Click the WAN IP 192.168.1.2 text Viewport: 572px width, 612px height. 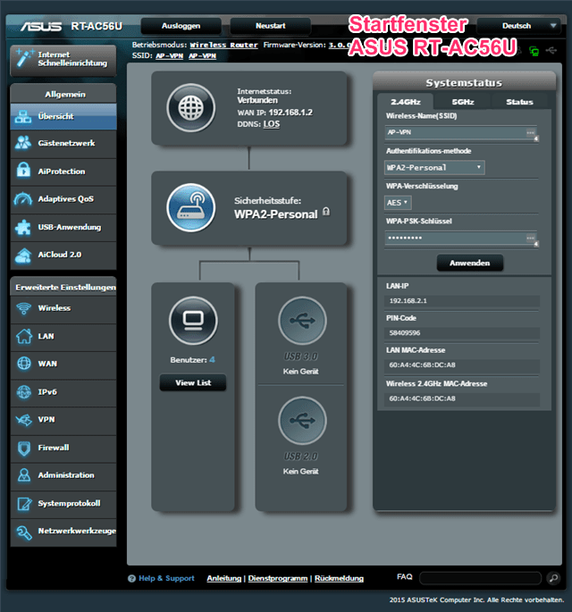coord(275,113)
